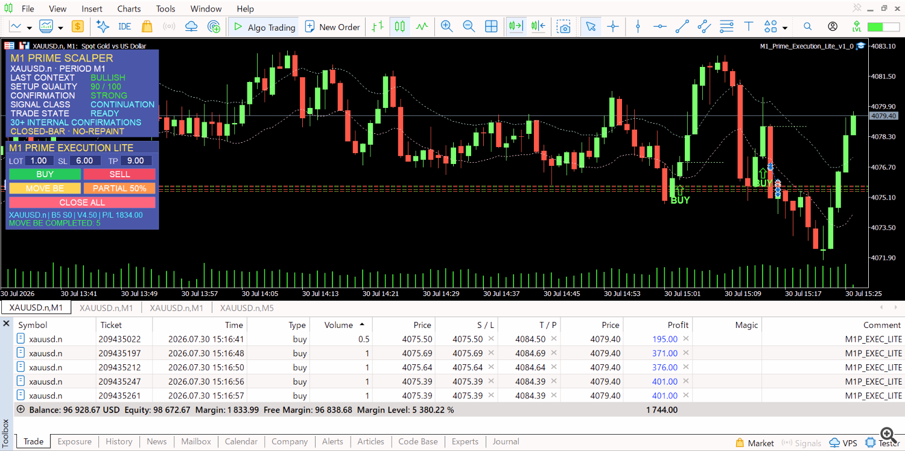Click the PARTIAL 50% button
Image resolution: width=905 pixels, height=451 pixels.
point(119,188)
